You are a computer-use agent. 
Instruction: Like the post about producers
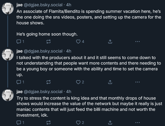78,82
